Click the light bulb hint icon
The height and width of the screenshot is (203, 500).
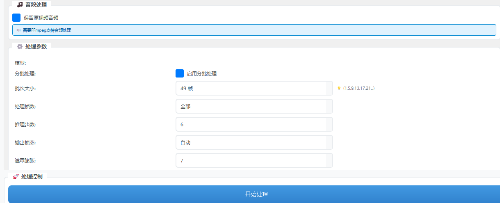pyautogui.click(x=339, y=88)
